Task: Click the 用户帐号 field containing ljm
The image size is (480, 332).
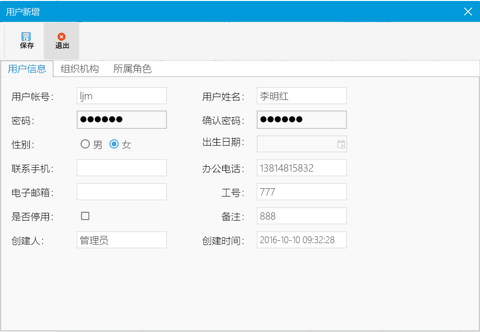Action: [122, 96]
